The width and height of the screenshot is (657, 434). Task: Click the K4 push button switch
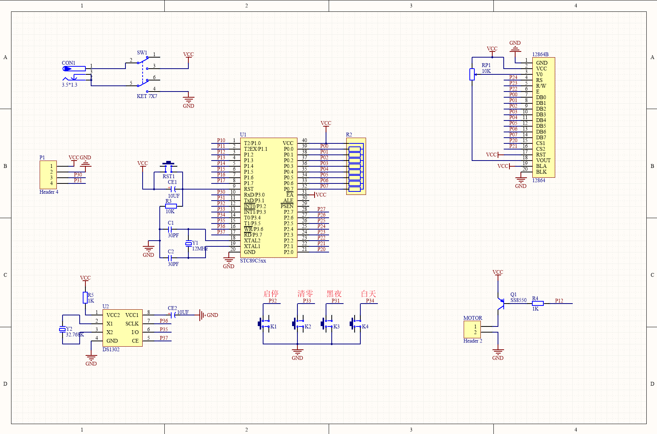(x=355, y=324)
